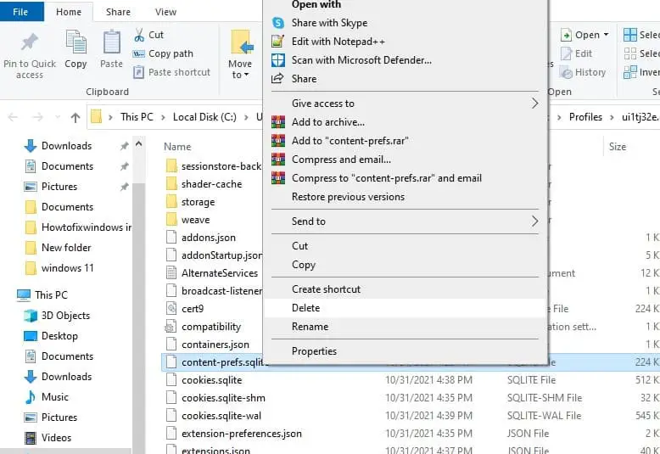Choose Rename in context menu
The height and width of the screenshot is (454, 660).
pos(310,327)
